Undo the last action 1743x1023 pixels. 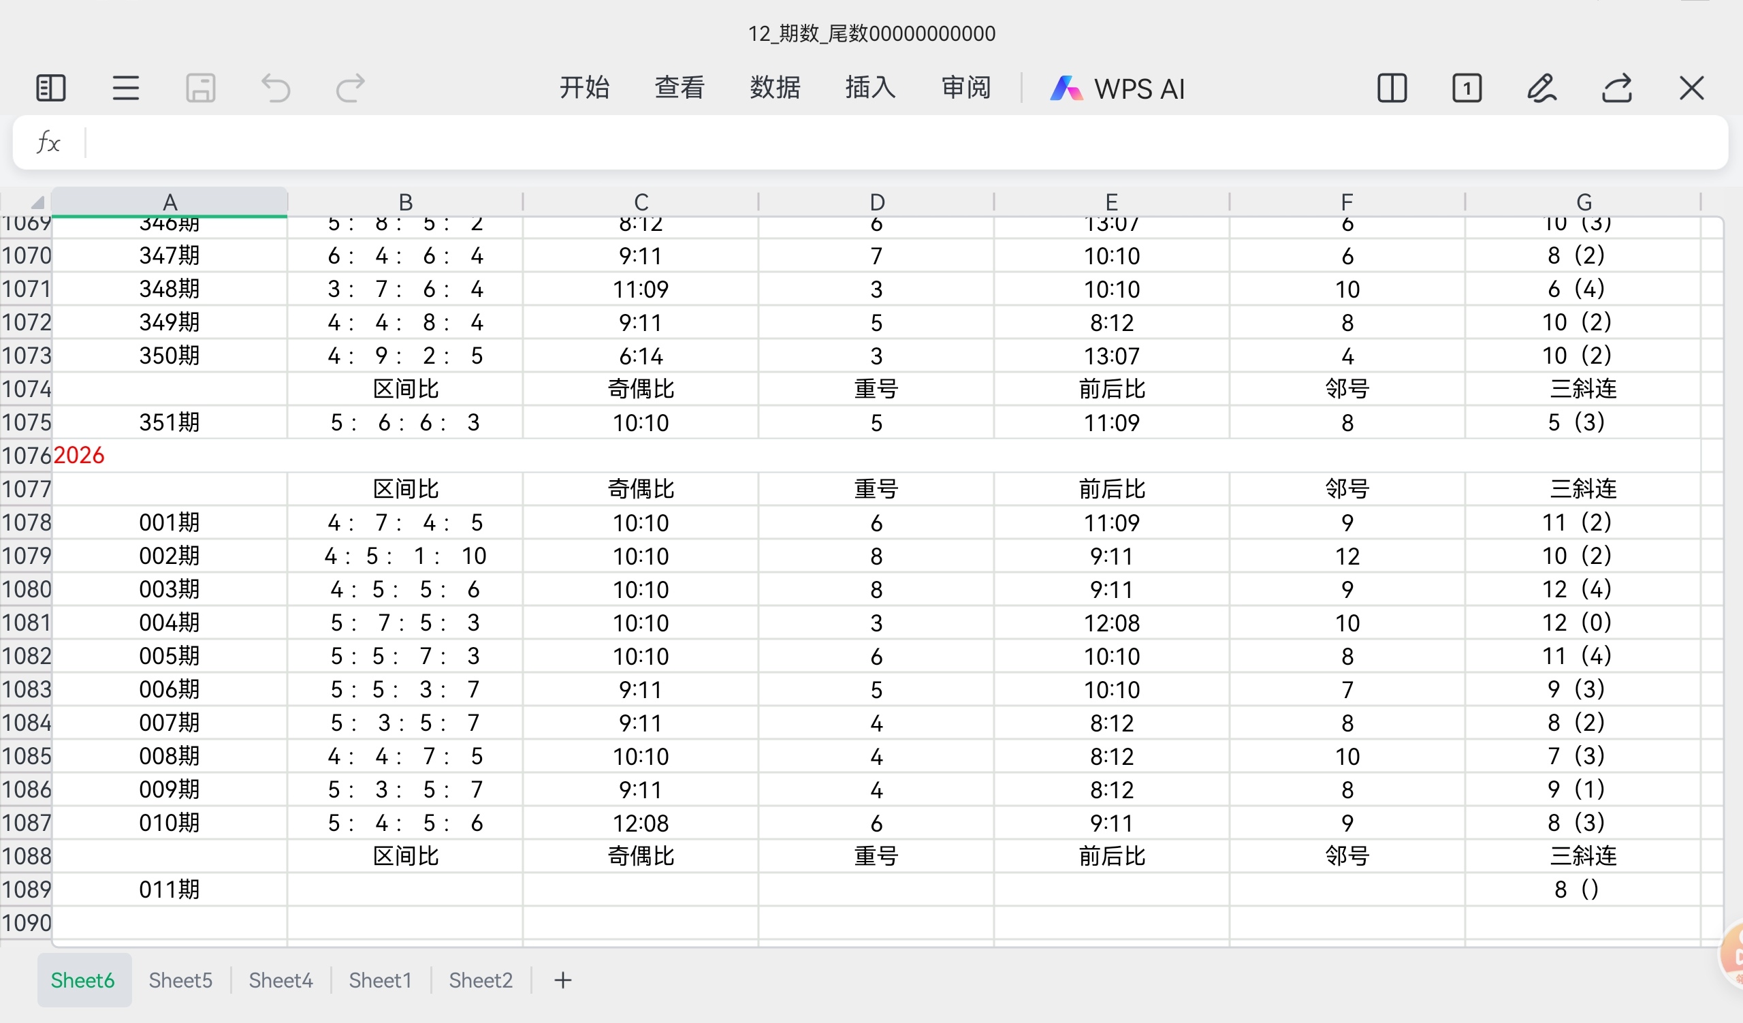click(275, 89)
